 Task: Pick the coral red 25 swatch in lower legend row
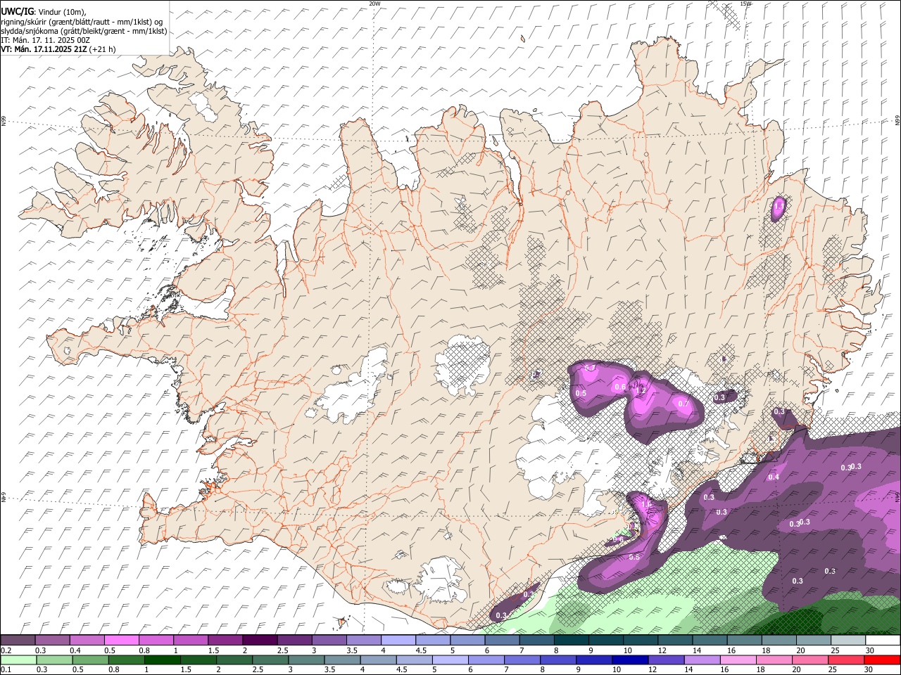[x=847, y=660]
